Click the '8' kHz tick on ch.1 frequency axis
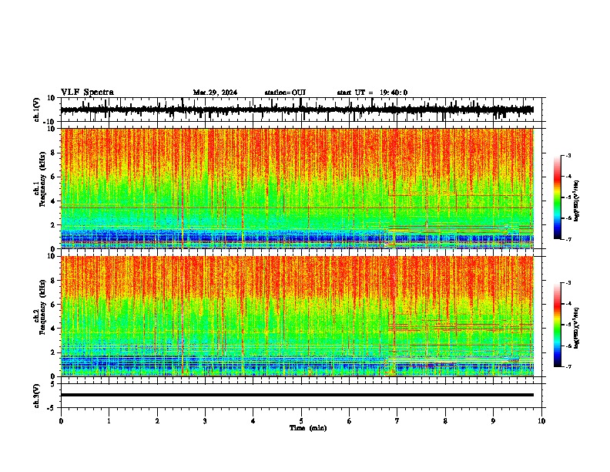The width and height of the screenshot is (610, 472). pyautogui.click(x=53, y=153)
